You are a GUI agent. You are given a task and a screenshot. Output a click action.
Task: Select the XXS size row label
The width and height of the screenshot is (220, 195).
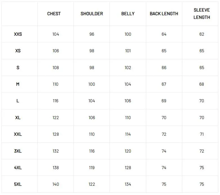coord(18,34)
